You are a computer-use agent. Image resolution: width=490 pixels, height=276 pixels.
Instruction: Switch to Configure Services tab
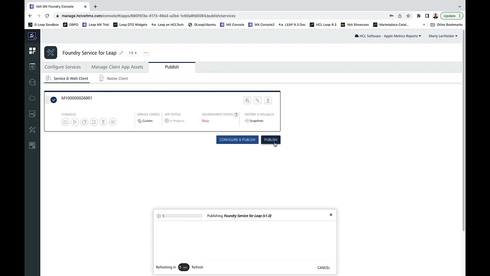coord(63,67)
